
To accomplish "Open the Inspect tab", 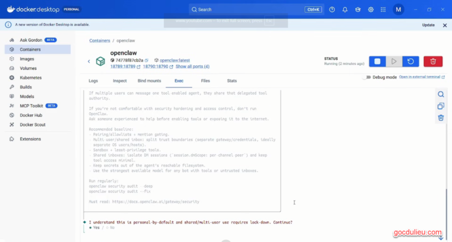I will pos(119,81).
